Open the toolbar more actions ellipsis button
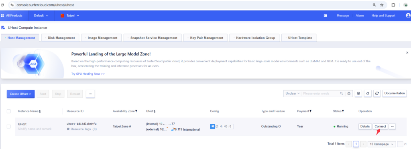Image resolution: width=411 pixels, height=149 pixels. point(90,94)
